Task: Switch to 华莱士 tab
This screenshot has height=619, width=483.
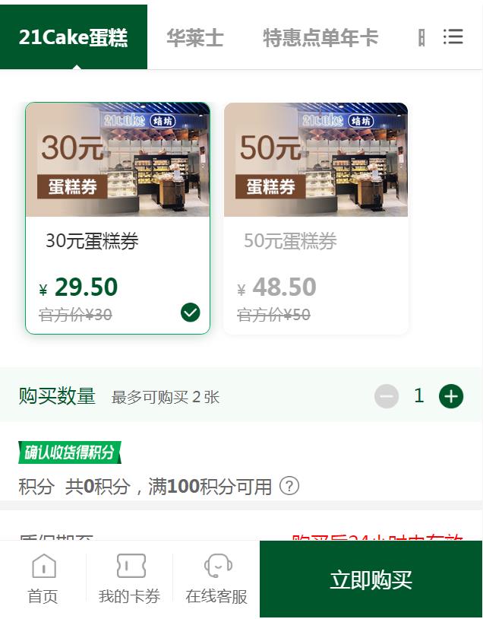Action: tap(195, 37)
